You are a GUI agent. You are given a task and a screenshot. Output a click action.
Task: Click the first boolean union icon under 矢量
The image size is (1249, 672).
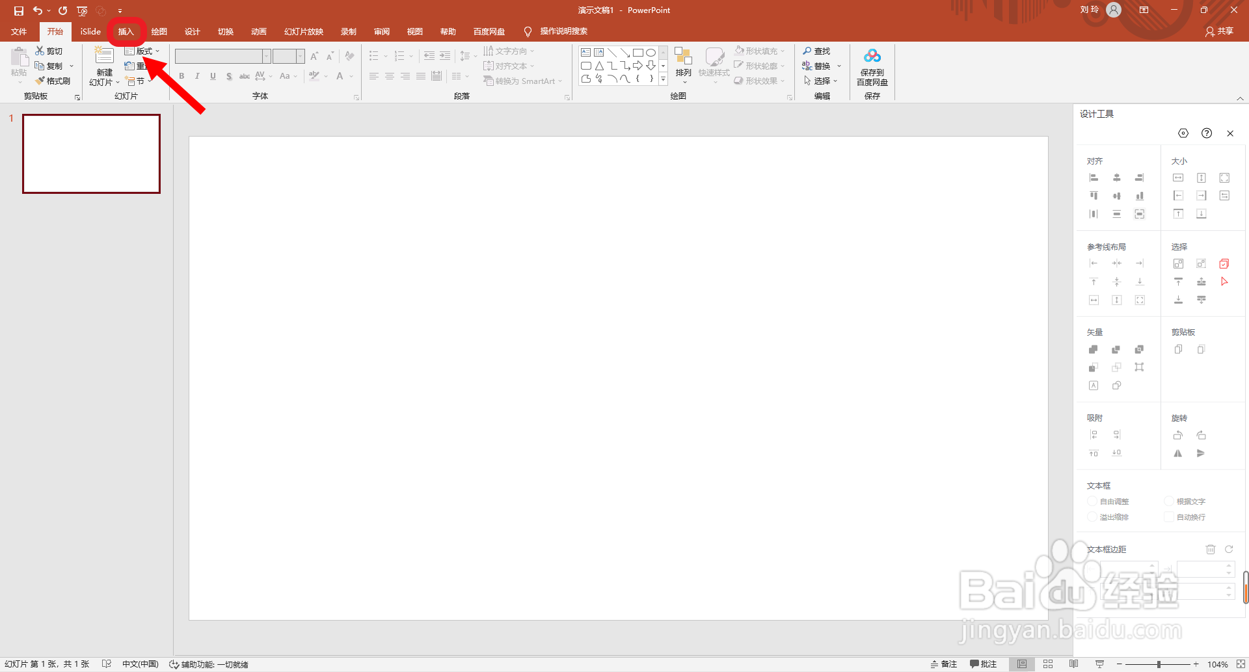pos(1094,349)
